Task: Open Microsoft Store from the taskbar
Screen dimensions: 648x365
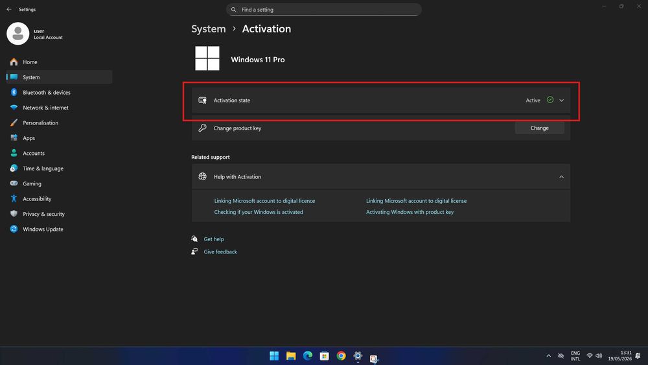Action: point(325,356)
